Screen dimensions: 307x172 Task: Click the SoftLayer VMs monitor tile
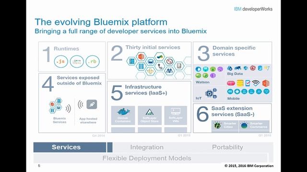(x=176, y=115)
